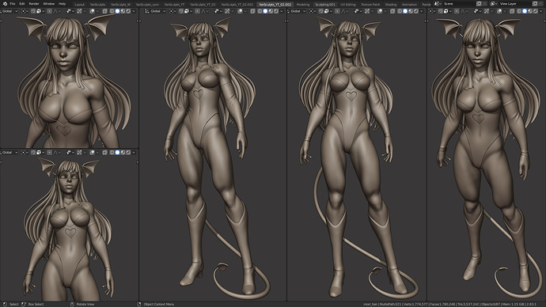
Task: Switch to the Layout workspace tab
Action: point(79,5)
